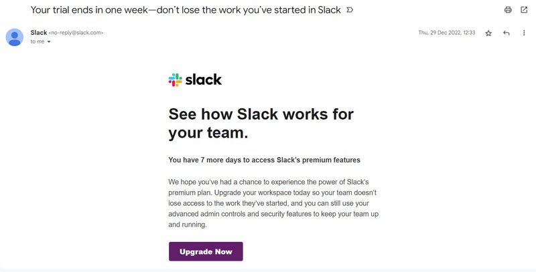The width and height of the screenshot is (536, 272).
Task: Open the three-dot More options menu
Action: click(x=524, y=33)
